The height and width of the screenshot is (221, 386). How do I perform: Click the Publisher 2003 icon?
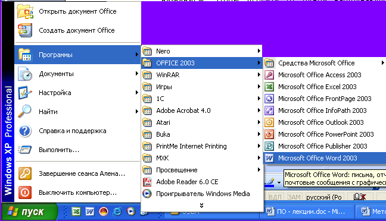tap(269, 146)
